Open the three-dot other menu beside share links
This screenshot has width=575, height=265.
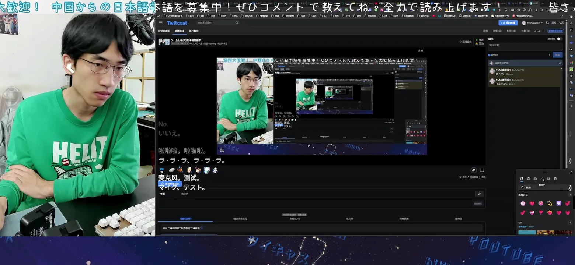[482, 177]
